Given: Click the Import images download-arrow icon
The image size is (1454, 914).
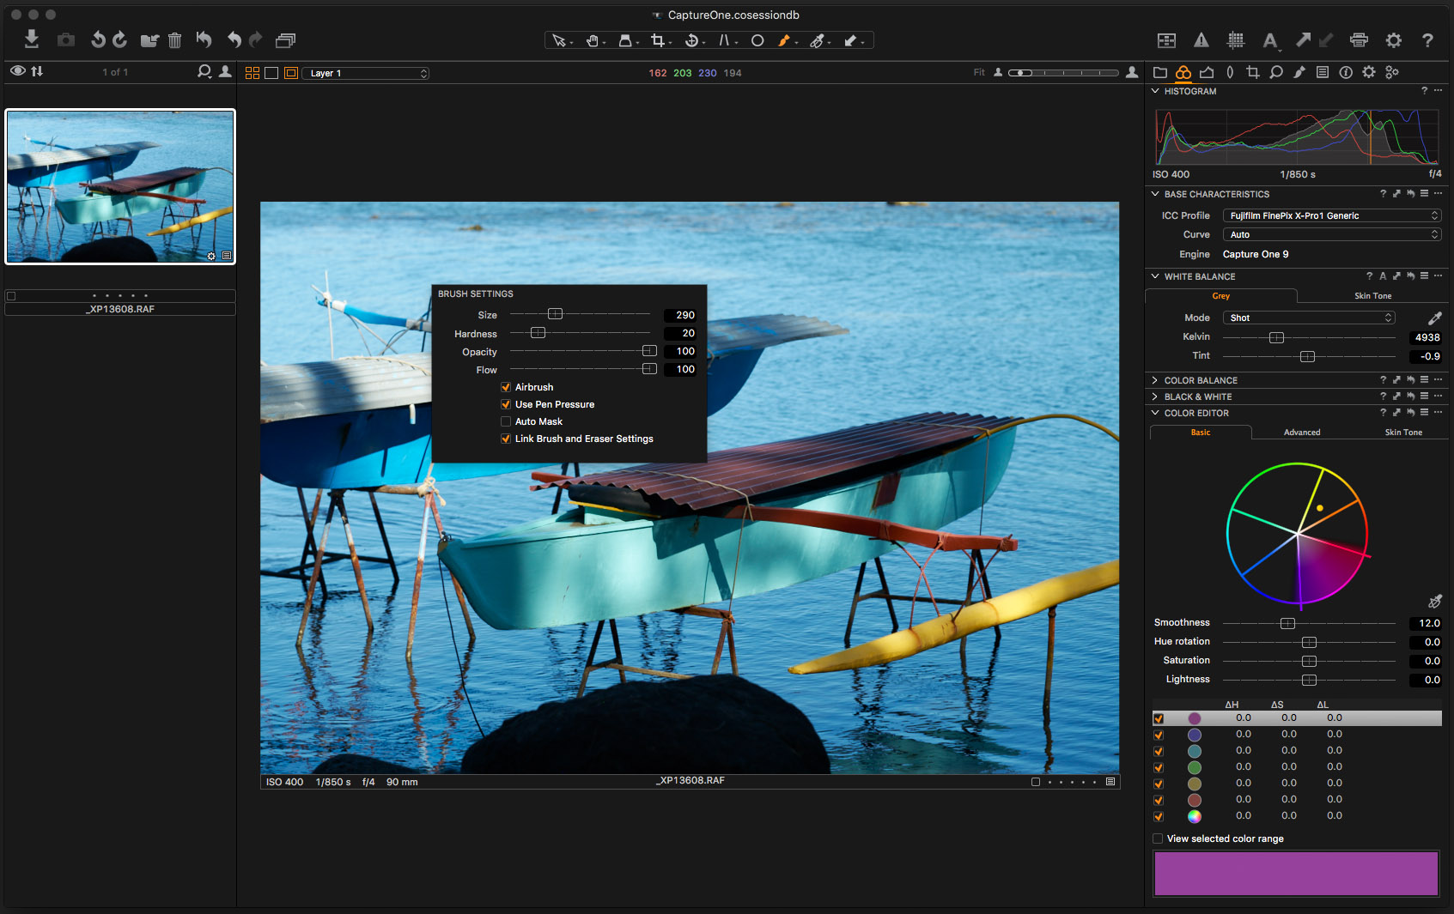Looking at the screenshot, I should 32,39.
